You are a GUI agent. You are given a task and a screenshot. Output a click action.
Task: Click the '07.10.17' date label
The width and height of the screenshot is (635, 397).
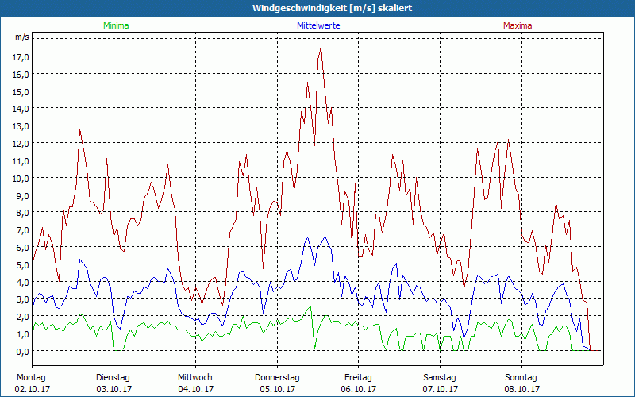(441, 389)
